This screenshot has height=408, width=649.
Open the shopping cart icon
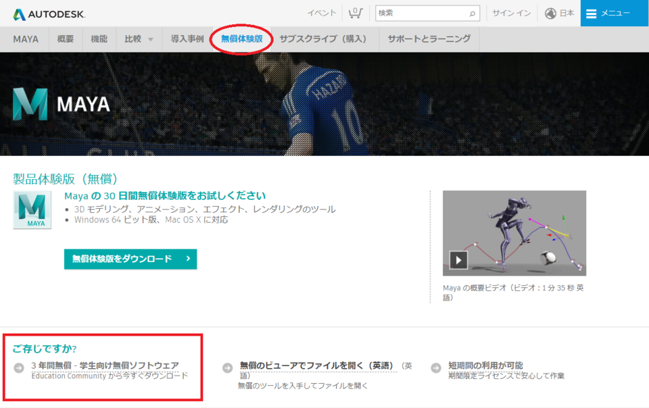355,14
